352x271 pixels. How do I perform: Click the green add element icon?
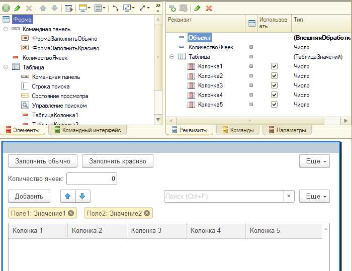[6, 9]
